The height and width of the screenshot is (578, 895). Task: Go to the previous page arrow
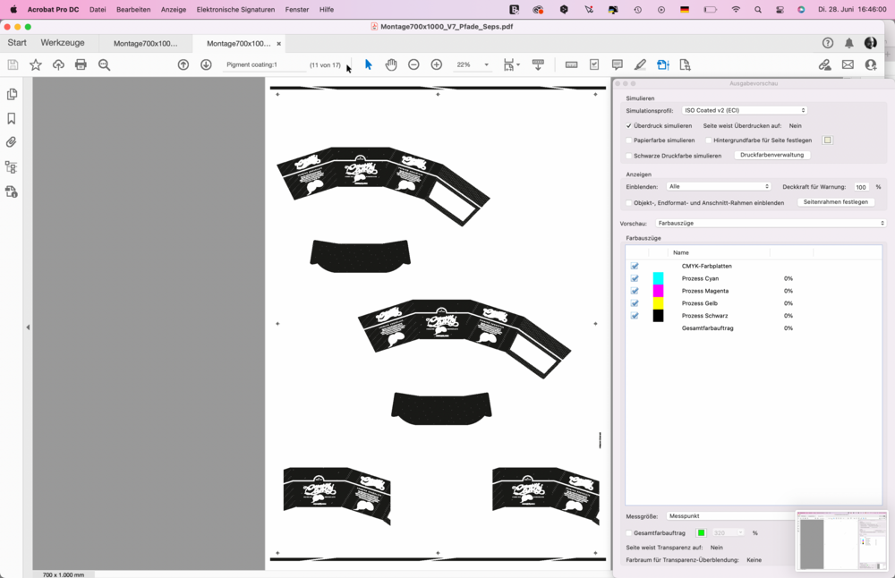tap(183, 65)
